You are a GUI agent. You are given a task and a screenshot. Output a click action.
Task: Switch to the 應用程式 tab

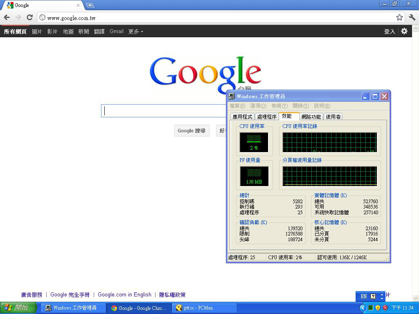pyautogui.click(x=242, y=117)
